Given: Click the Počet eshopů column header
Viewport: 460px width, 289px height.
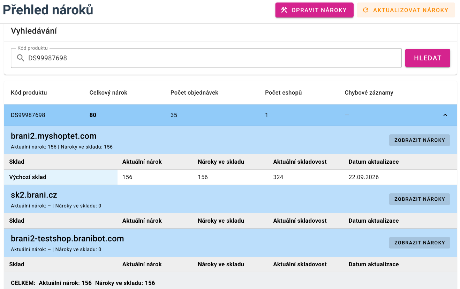Looking at the screenshot, I should 283,92.
